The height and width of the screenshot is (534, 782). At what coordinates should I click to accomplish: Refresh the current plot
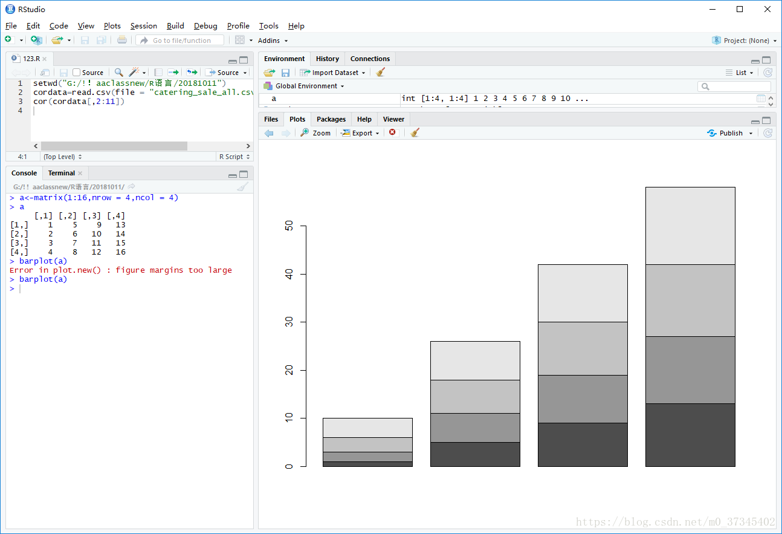point(767,133)
